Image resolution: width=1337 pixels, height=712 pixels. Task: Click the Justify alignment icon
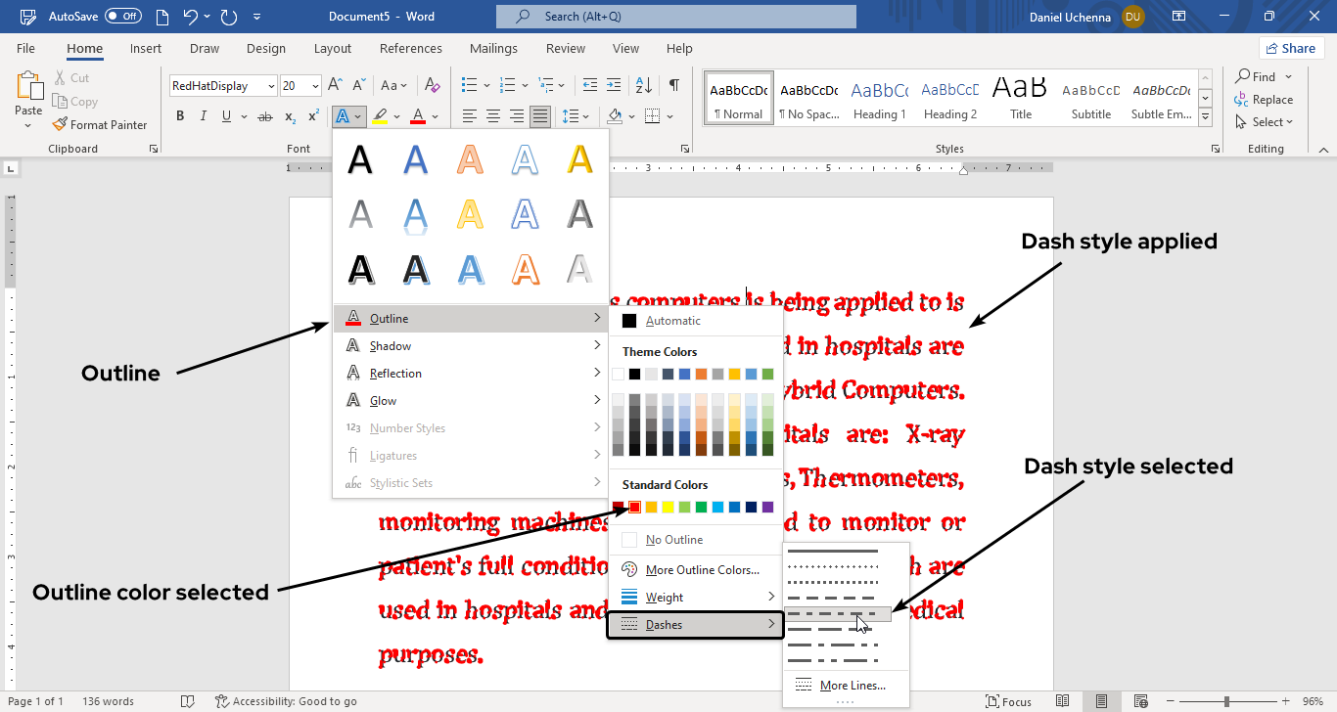pyautogui.click(x=539, y=116)
